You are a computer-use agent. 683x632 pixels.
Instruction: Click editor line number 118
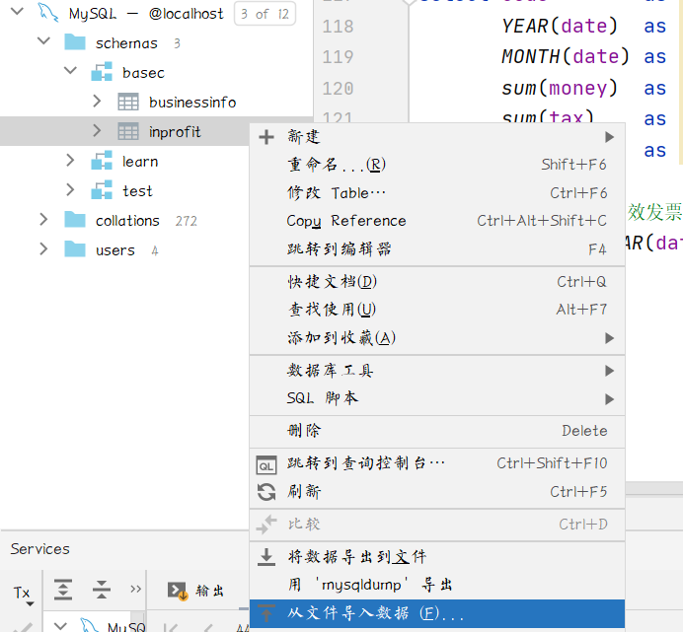tap(338, 27)
